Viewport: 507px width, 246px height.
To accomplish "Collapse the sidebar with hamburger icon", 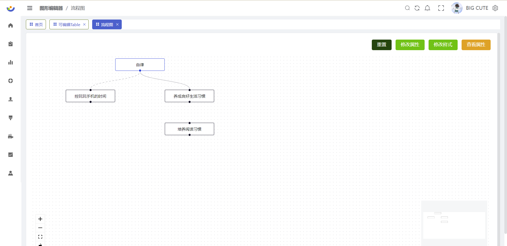I will click(30, 8).
